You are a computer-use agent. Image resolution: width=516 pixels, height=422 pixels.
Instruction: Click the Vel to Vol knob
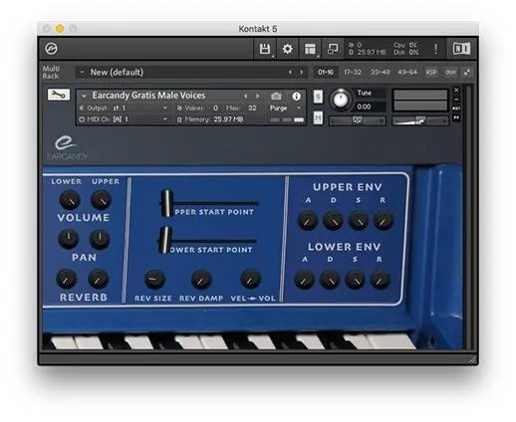(250, 280)
